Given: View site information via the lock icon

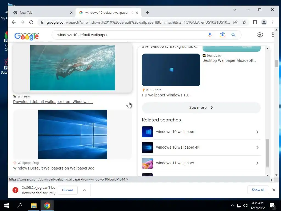Looking at the screenshot, I should point(42,22).
